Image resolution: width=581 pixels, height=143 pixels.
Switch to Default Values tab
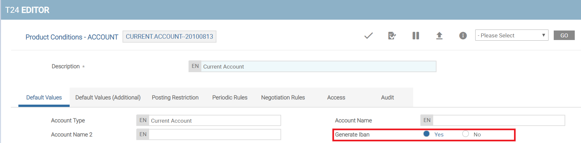(x=44, y=97)
